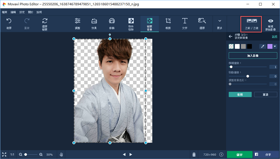280x159 pixels.
Task: Open the 裁剪 crop tool
Action: tap(168, 24)
